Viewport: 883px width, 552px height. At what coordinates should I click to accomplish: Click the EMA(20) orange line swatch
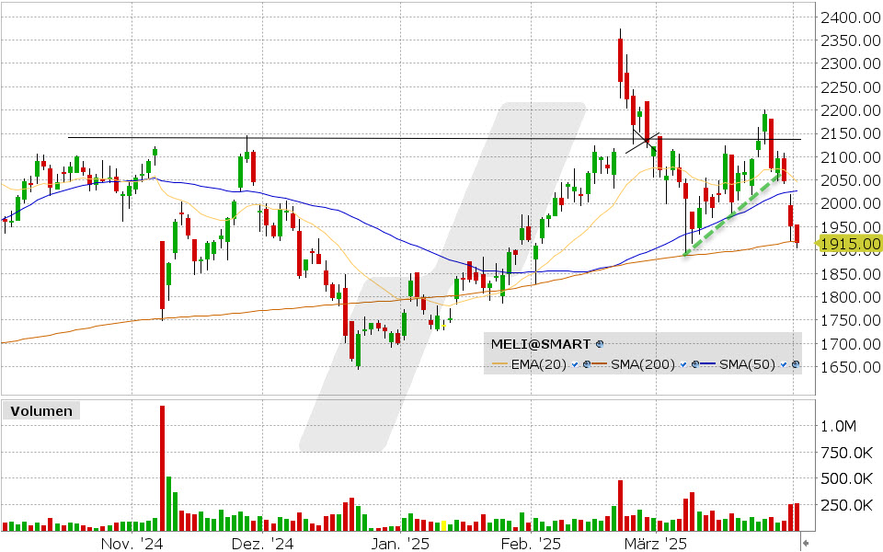[500, 365]
